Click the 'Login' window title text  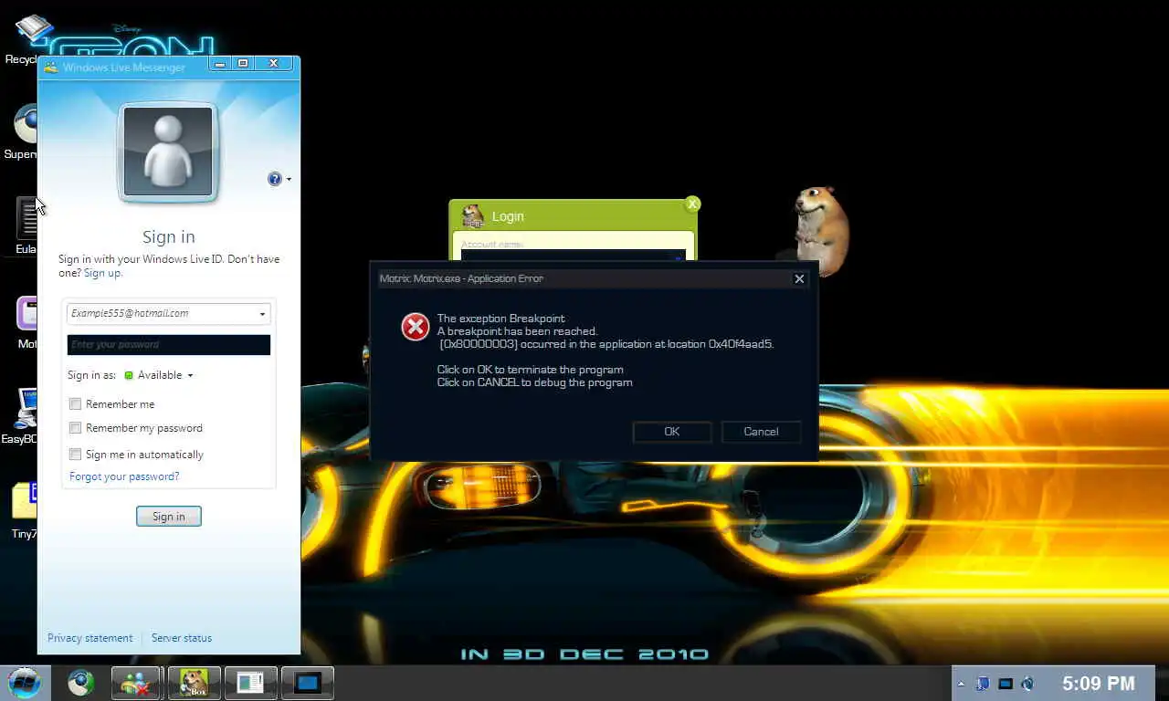(x=508, y=216)
